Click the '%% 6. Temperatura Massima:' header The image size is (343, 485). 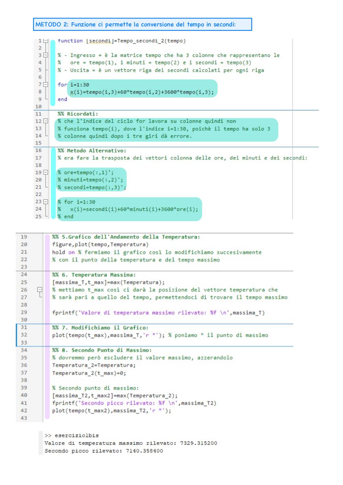(94, 275)
